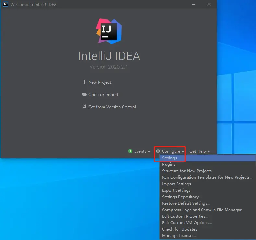Open Settings Repository menu entry

(x=208, y=197)
